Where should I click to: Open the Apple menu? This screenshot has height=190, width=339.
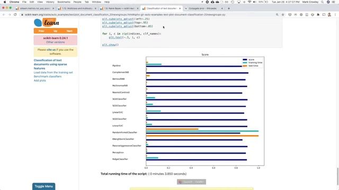(x=5, y=2)
